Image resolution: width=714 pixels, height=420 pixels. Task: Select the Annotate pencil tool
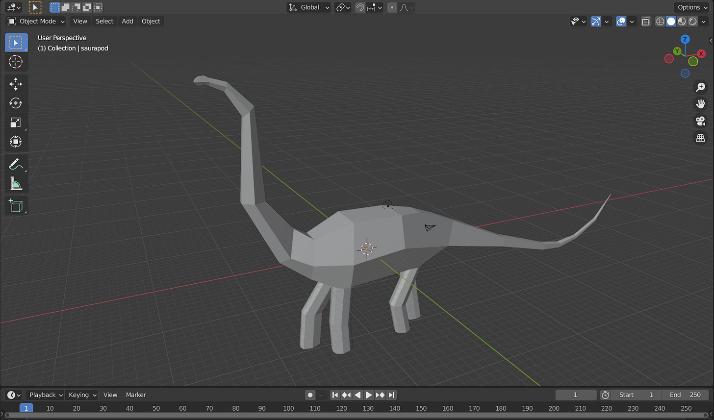pyautogui.click(x=16, y=164)
